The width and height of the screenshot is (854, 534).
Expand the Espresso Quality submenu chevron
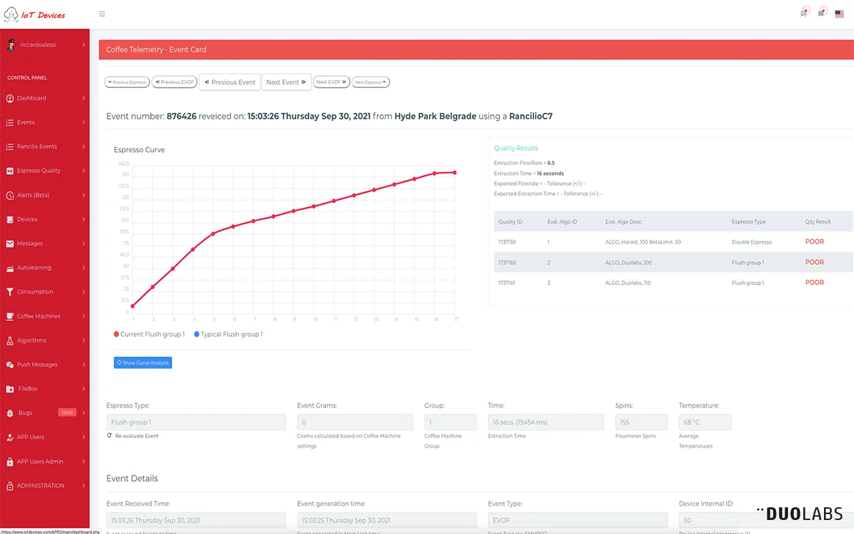(84, 171)
